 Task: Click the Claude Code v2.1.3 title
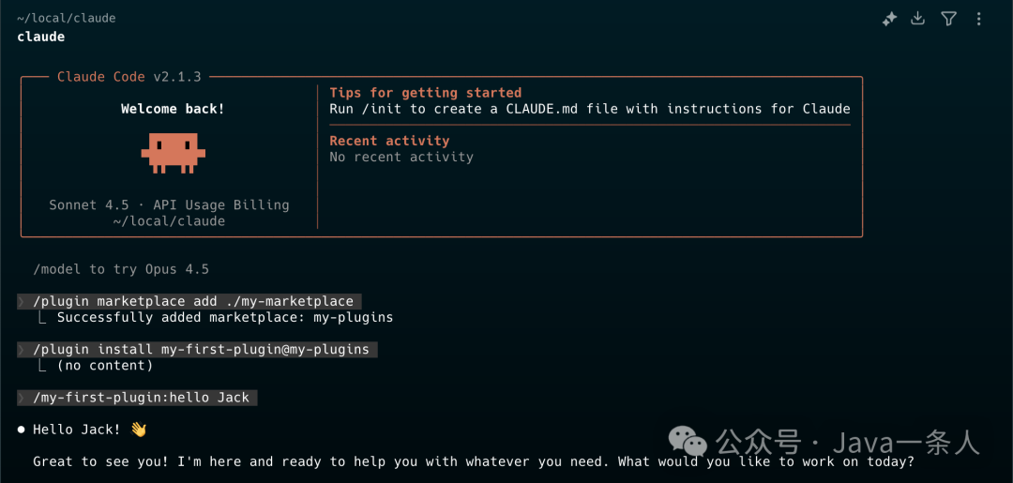(x=129, y=77)
